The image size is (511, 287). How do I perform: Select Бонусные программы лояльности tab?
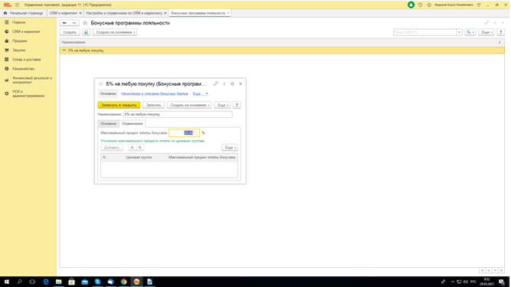[x=198, y=13]
